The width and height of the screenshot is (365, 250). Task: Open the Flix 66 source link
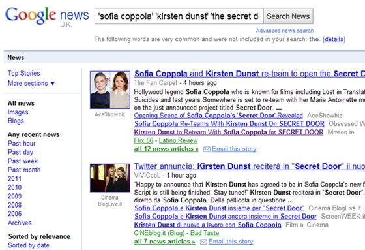pos(143,140)
